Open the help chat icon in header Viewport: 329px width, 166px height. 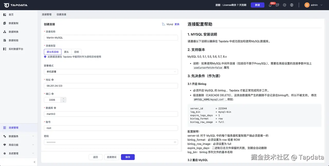coord(277,5)
